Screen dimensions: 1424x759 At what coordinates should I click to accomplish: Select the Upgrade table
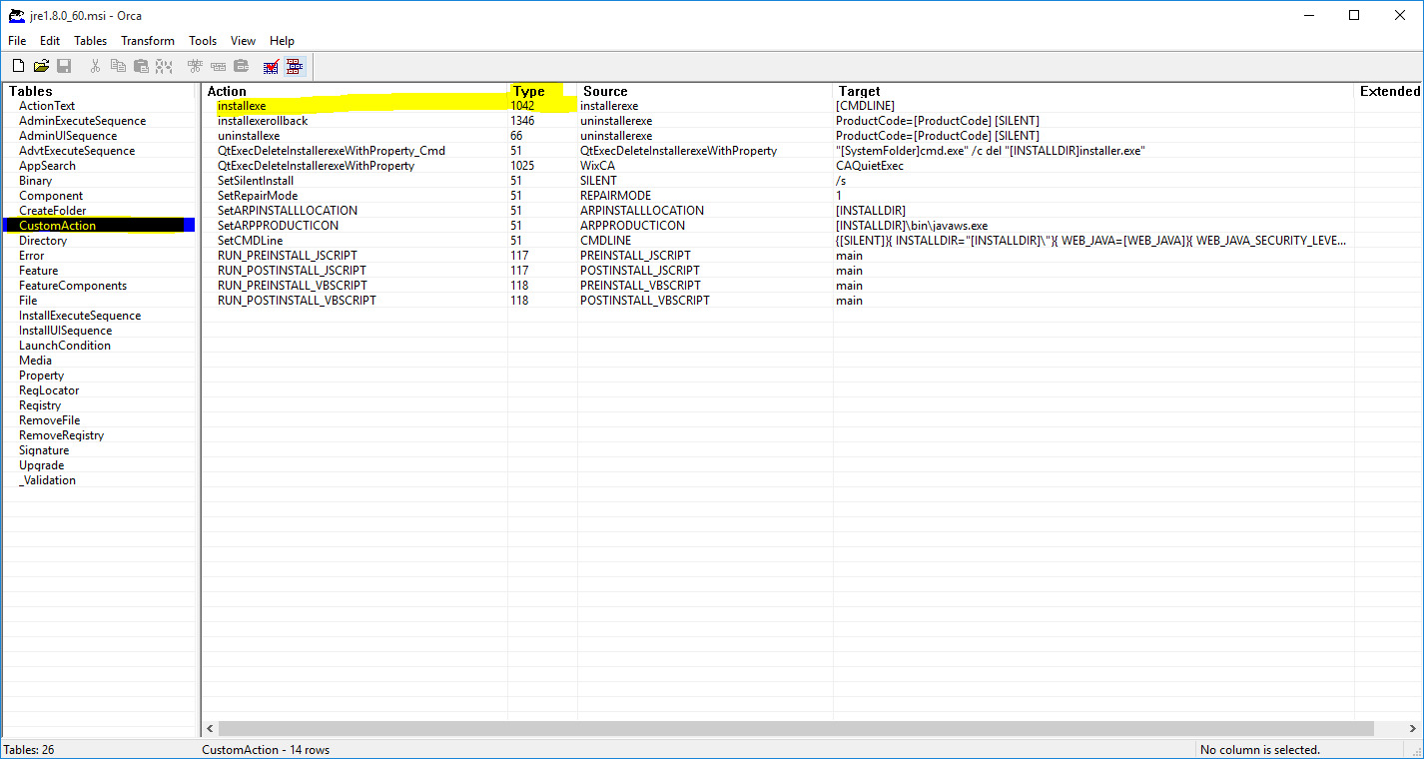point(41,465)
